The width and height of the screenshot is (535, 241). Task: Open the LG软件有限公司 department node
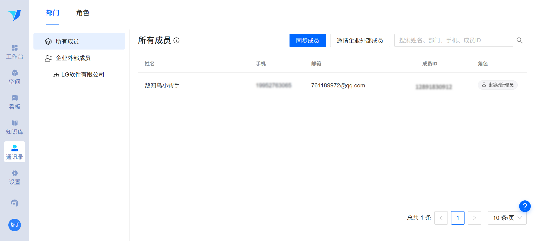79,74
